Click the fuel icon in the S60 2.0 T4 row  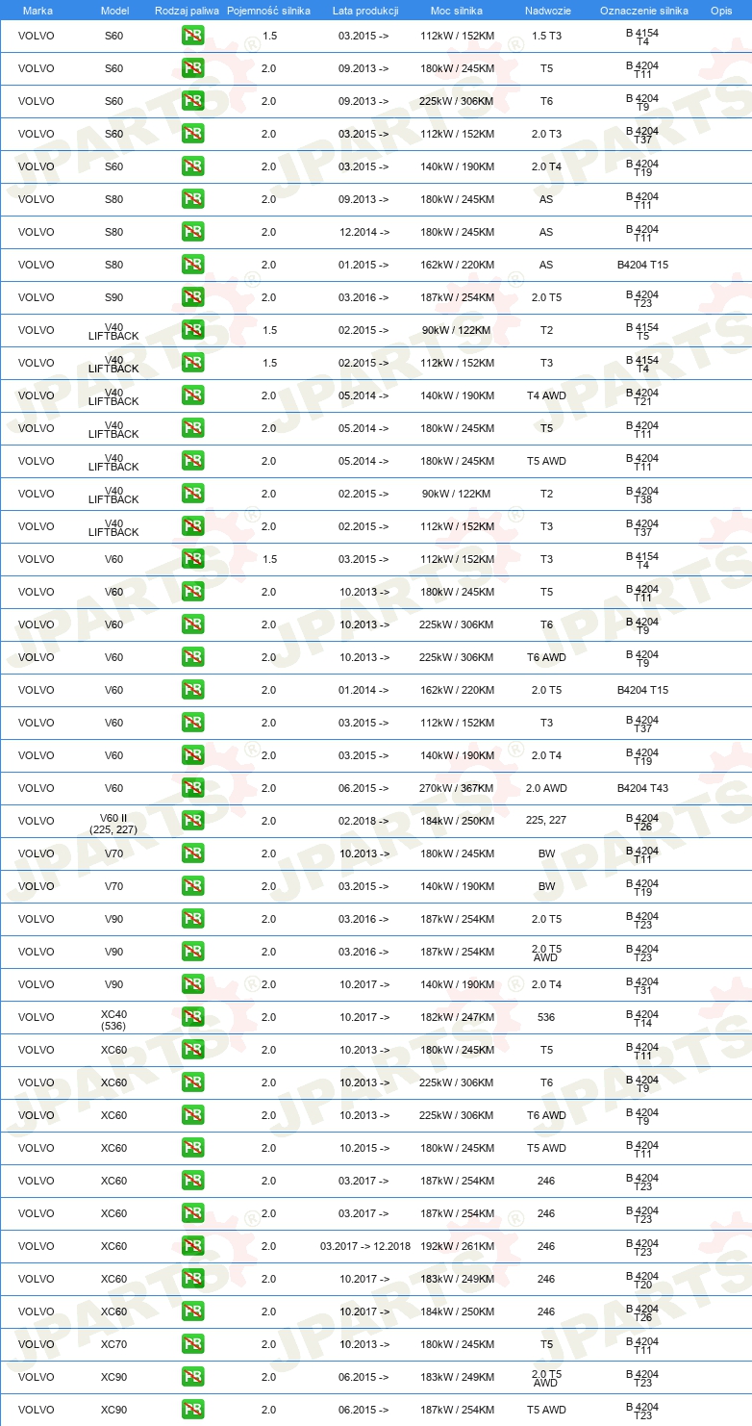pos(192,167)
